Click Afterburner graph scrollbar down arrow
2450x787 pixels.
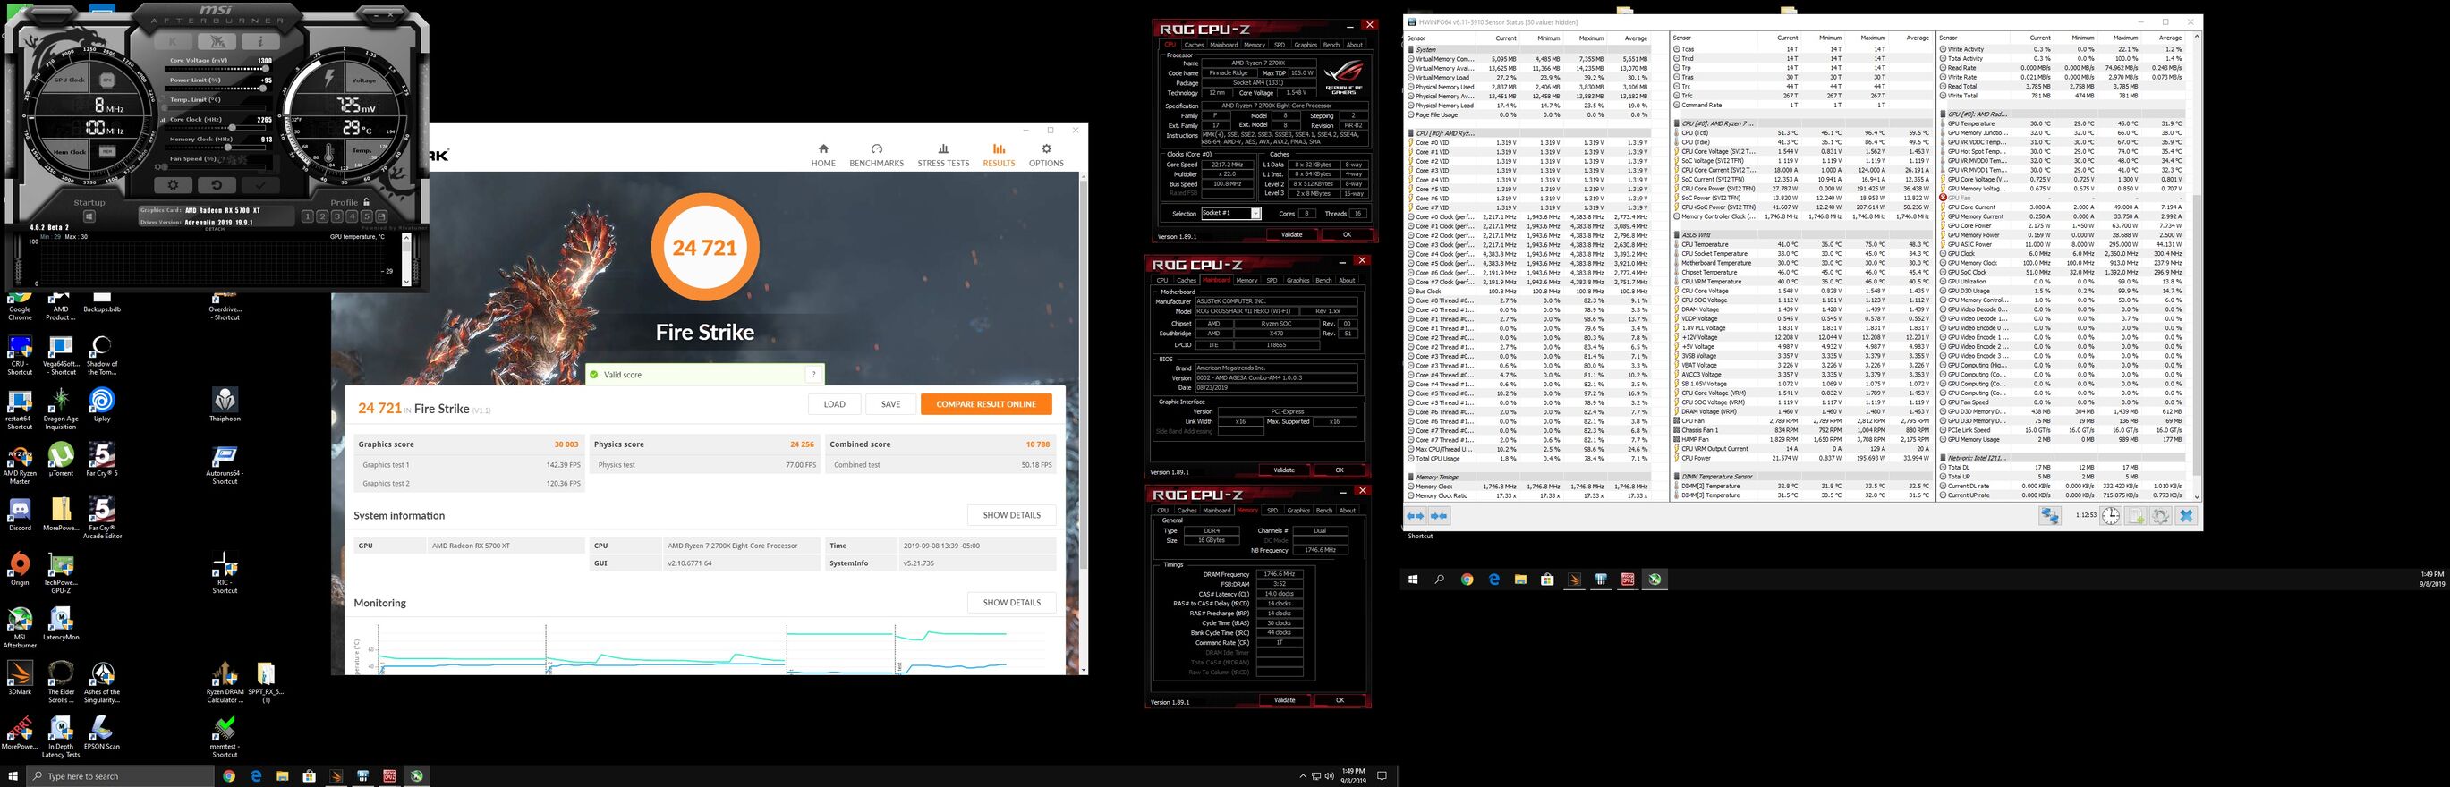406,283
